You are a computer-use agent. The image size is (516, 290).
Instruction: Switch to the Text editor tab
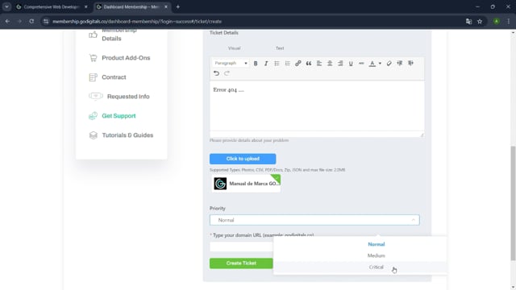pos(280,48)
